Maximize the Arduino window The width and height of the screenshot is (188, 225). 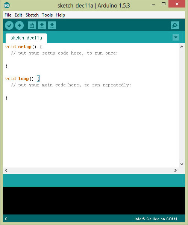(164, 4)
